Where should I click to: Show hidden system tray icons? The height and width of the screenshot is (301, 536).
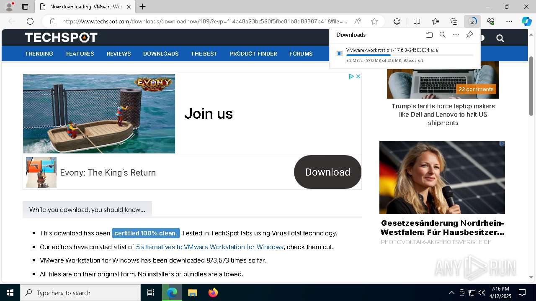(451, 293)
